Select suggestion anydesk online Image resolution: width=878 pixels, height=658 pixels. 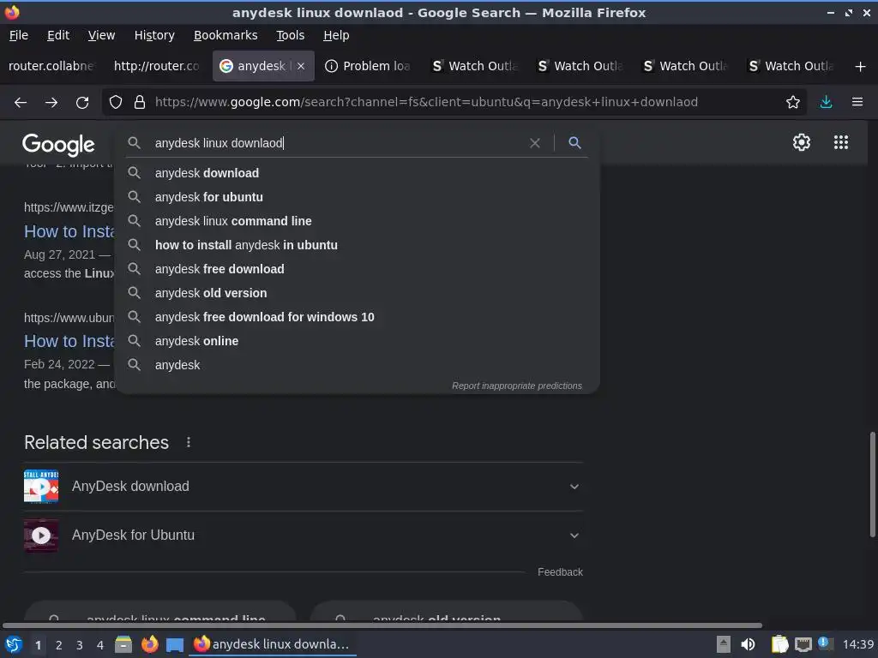point(357,342)
